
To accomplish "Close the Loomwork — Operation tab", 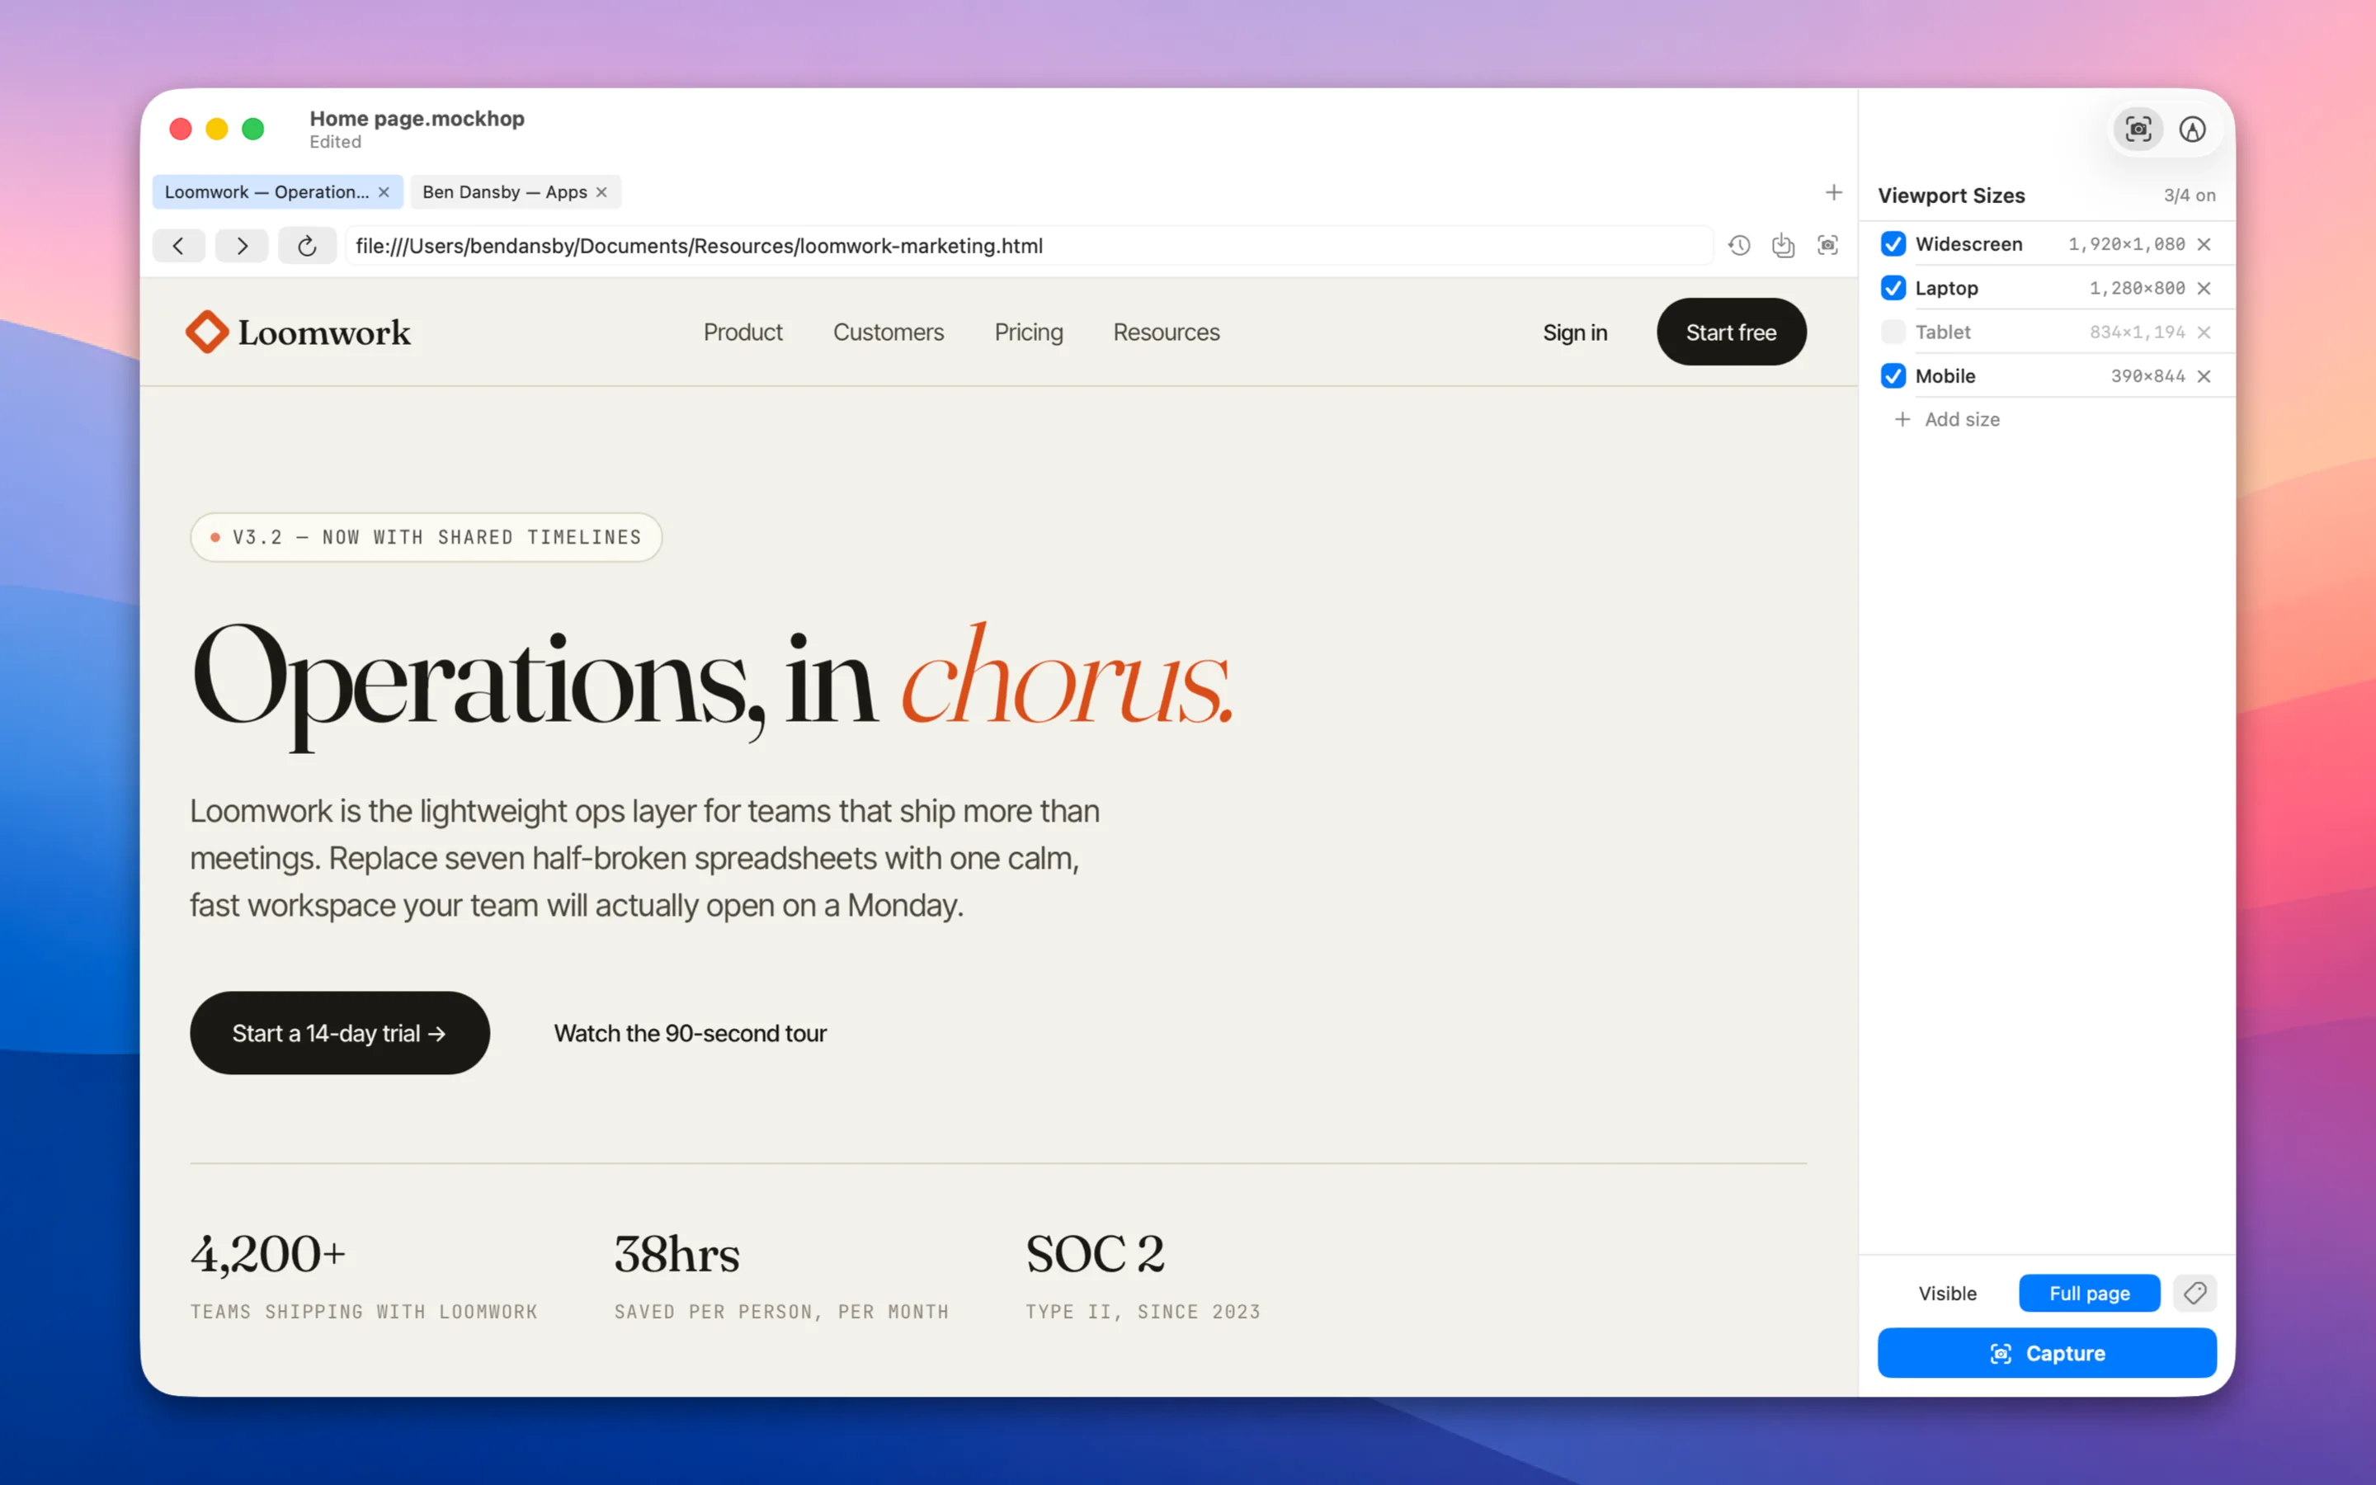I will (x=384, y=192).
